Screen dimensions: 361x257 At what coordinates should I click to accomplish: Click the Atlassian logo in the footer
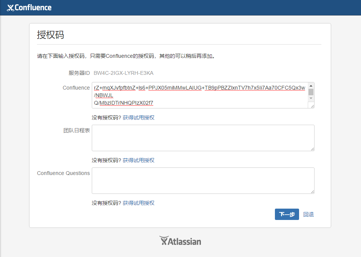pyautogui.click(x=180, y=241)
